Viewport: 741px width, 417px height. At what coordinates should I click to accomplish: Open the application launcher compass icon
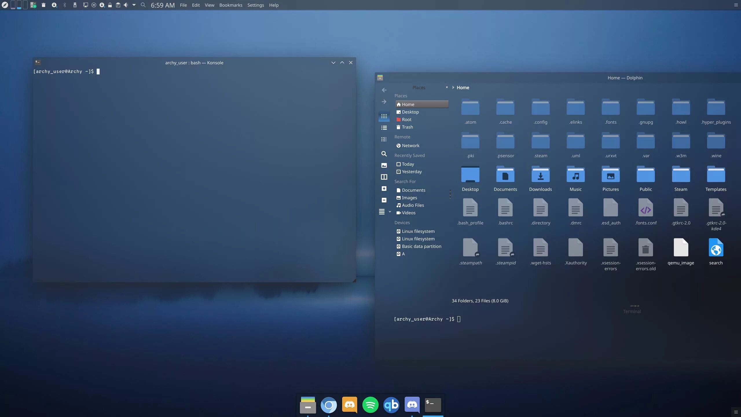pyautogui.click(x=5, y=5)
